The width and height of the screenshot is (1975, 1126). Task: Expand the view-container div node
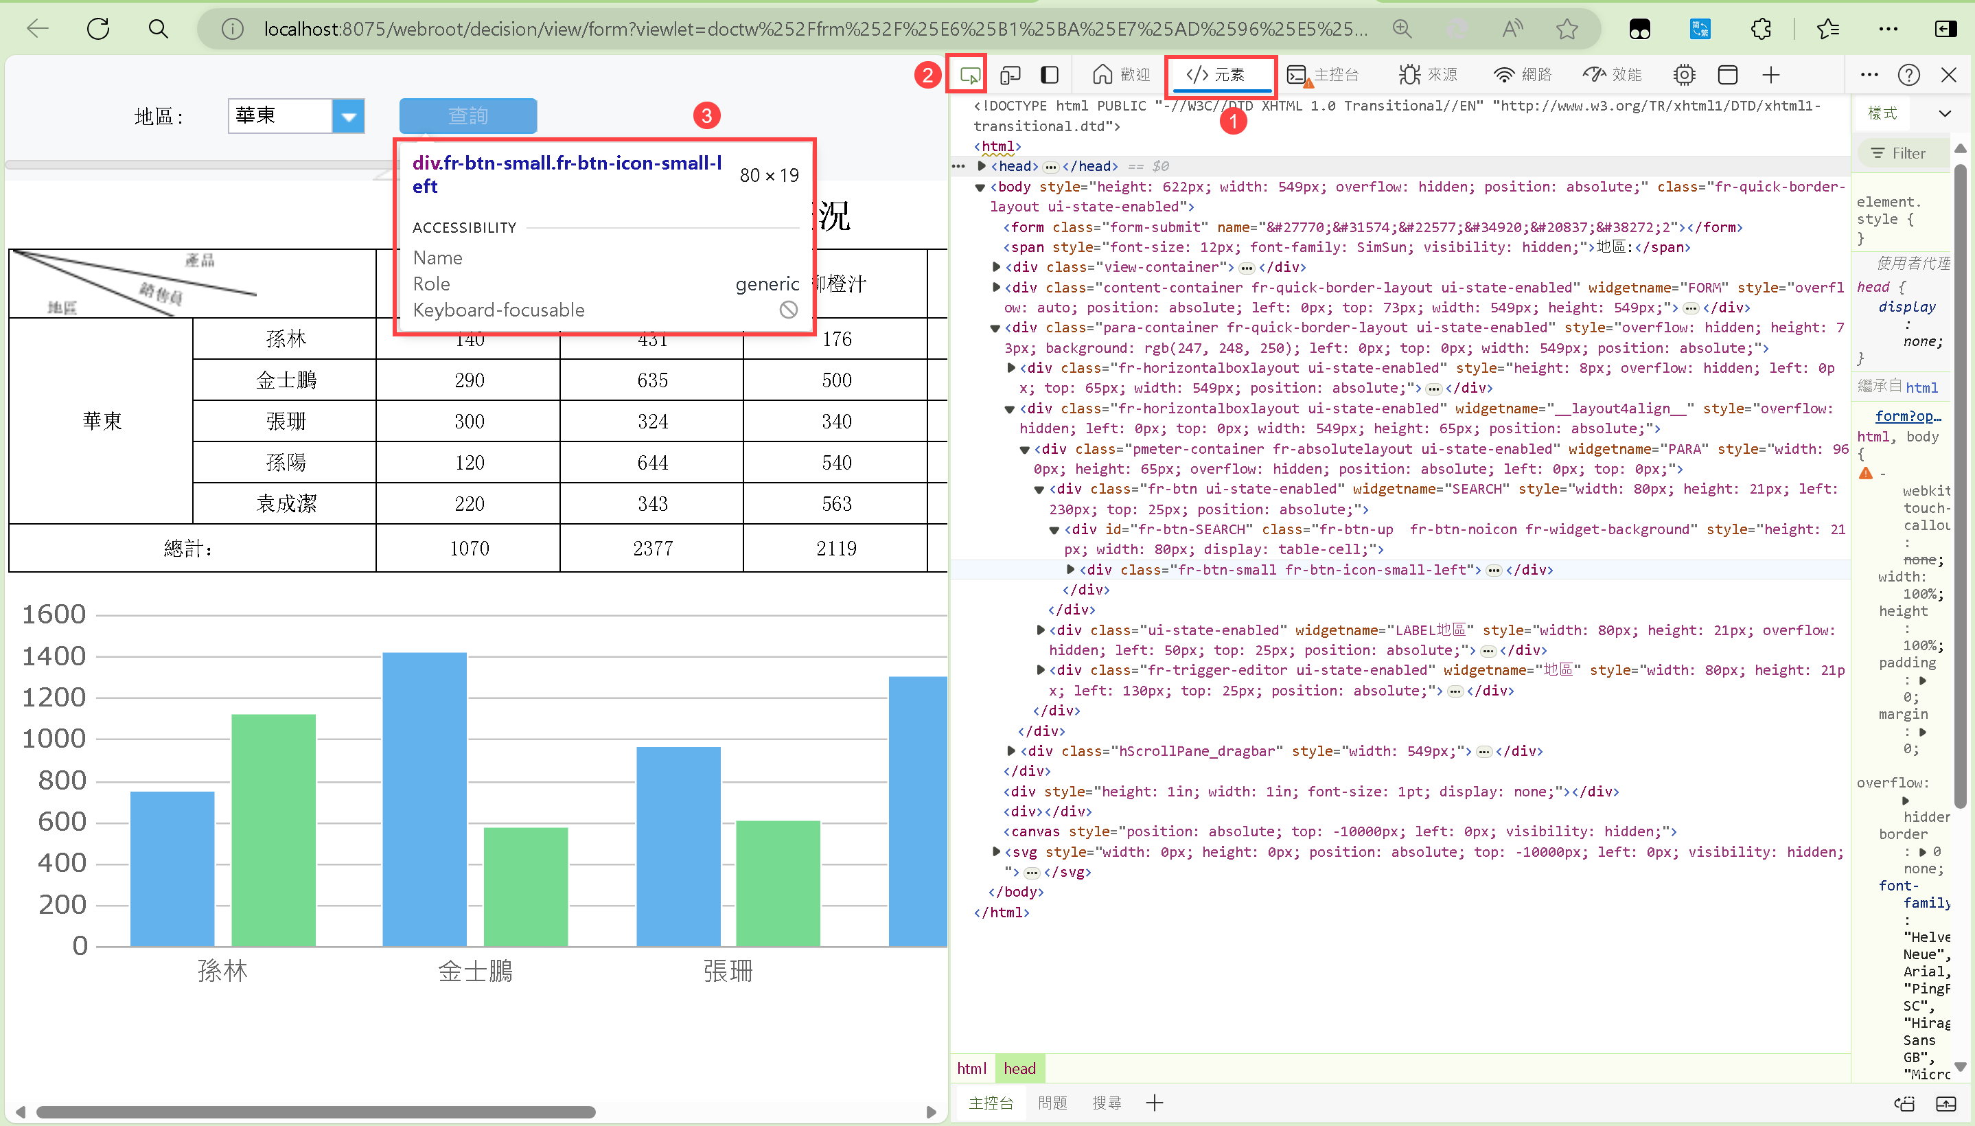coord(996,268)
